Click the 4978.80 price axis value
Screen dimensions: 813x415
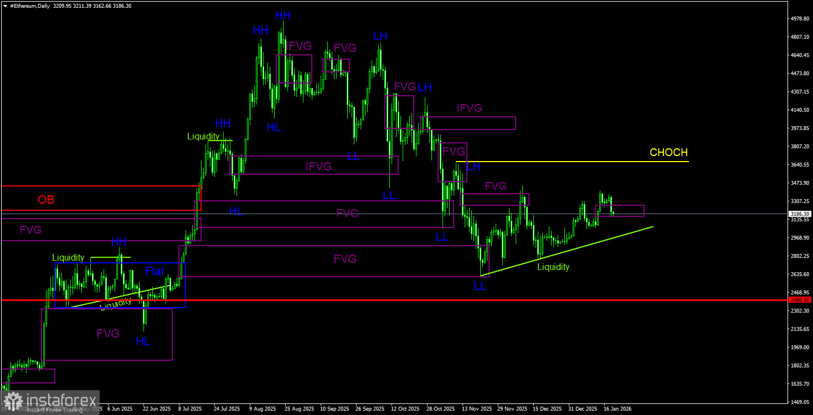point(800,18)
